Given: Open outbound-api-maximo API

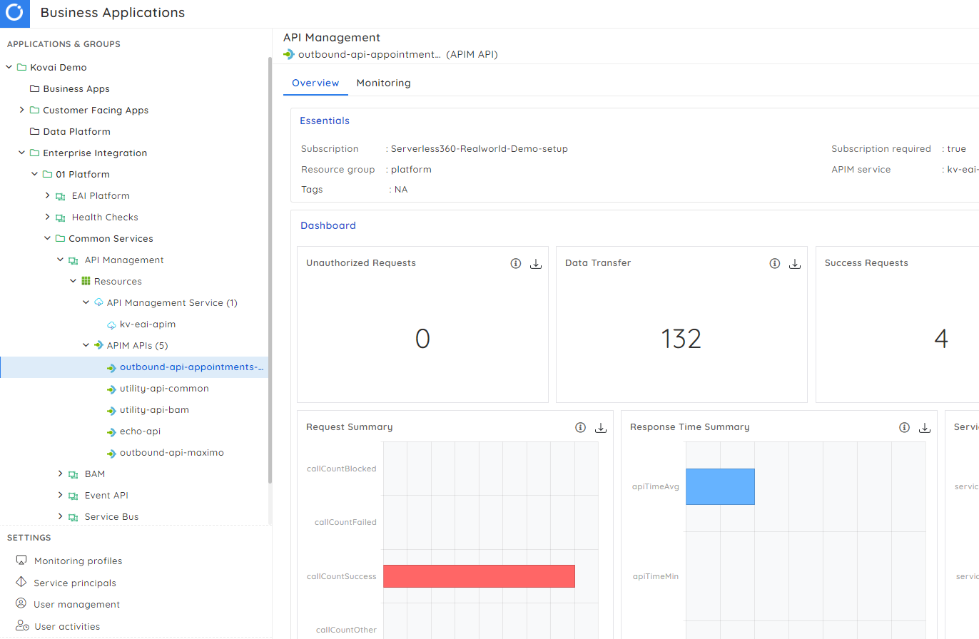Looking at the screenshot, I should 172,453.
